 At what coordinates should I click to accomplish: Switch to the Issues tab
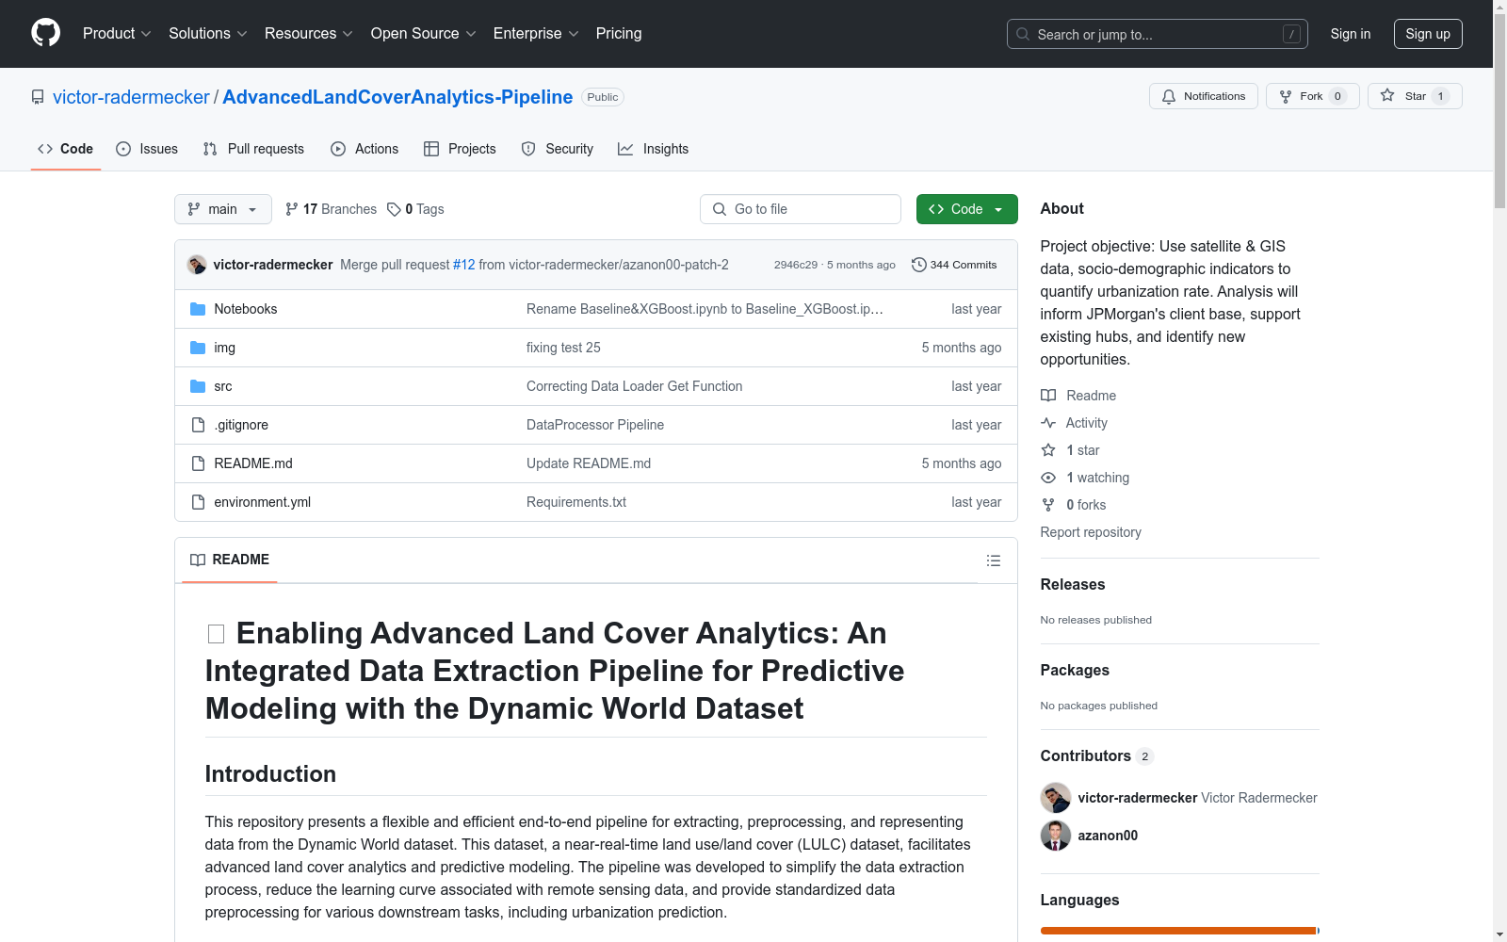coord(147,149)
